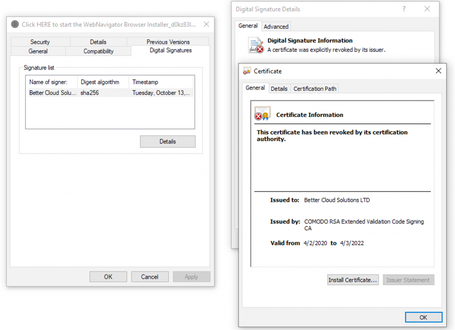Click Cancel in the Properties dialog
This screenshot has height=330, width=455.
[x=150, y=277]
